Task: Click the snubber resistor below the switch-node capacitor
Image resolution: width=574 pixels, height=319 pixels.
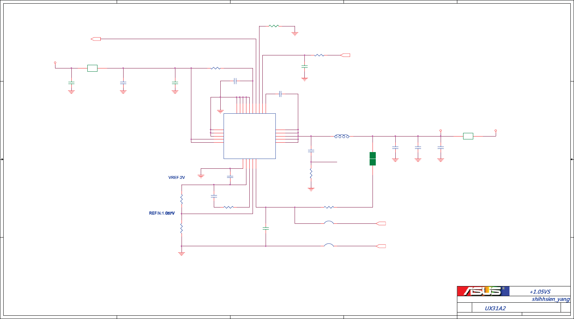Action: [311, 173]
